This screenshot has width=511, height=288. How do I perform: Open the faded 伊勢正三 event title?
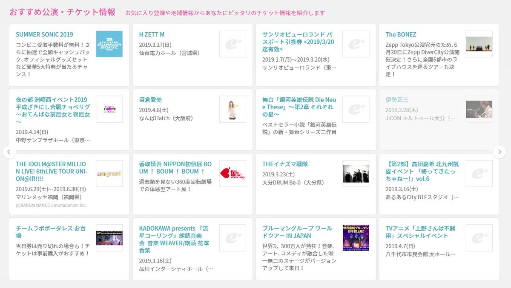[397, 99]
